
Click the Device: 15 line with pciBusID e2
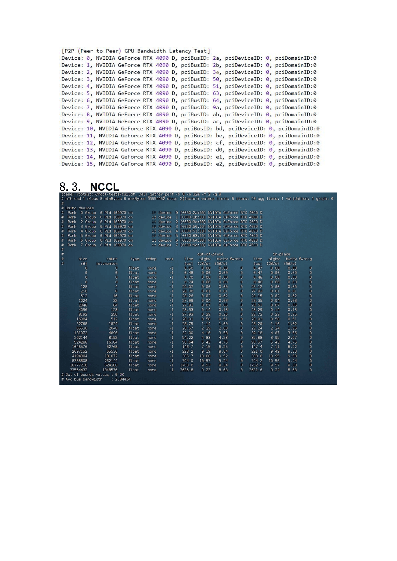191,164
